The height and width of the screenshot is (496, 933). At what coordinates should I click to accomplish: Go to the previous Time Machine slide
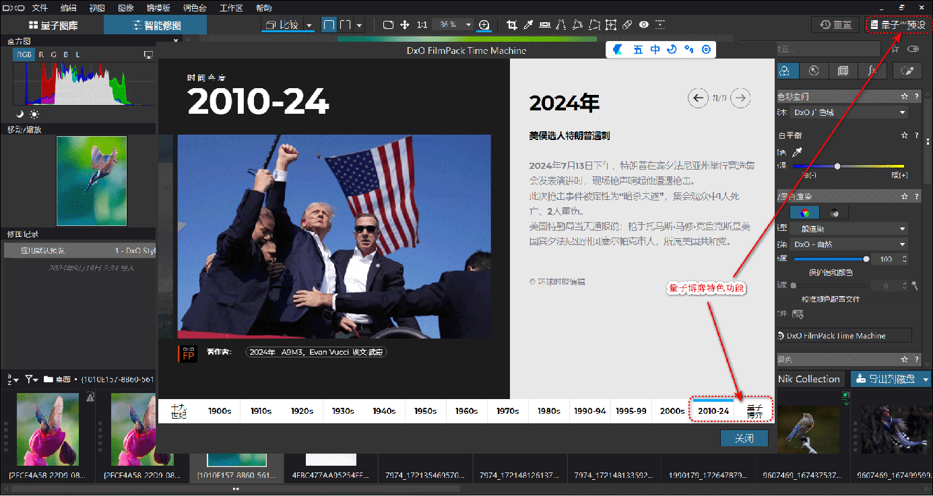click(698, 98)
